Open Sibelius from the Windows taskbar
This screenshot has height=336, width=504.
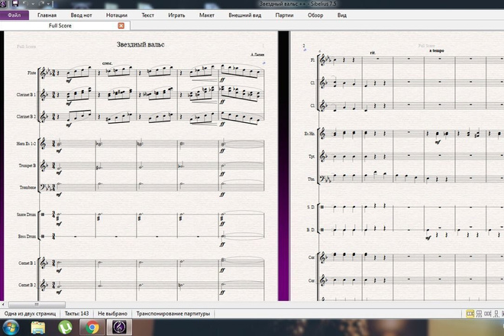pyautogui.click(x=119, y=328)
